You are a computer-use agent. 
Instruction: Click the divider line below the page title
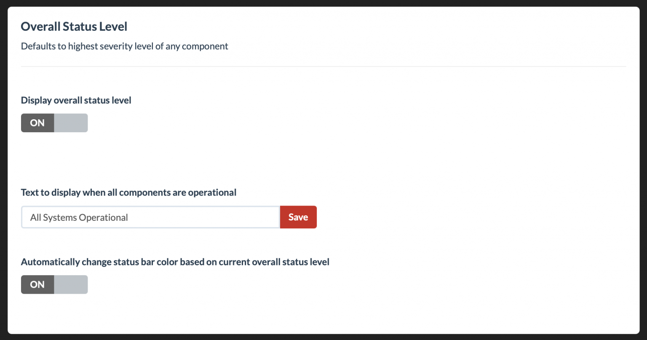tap(323, 66)
